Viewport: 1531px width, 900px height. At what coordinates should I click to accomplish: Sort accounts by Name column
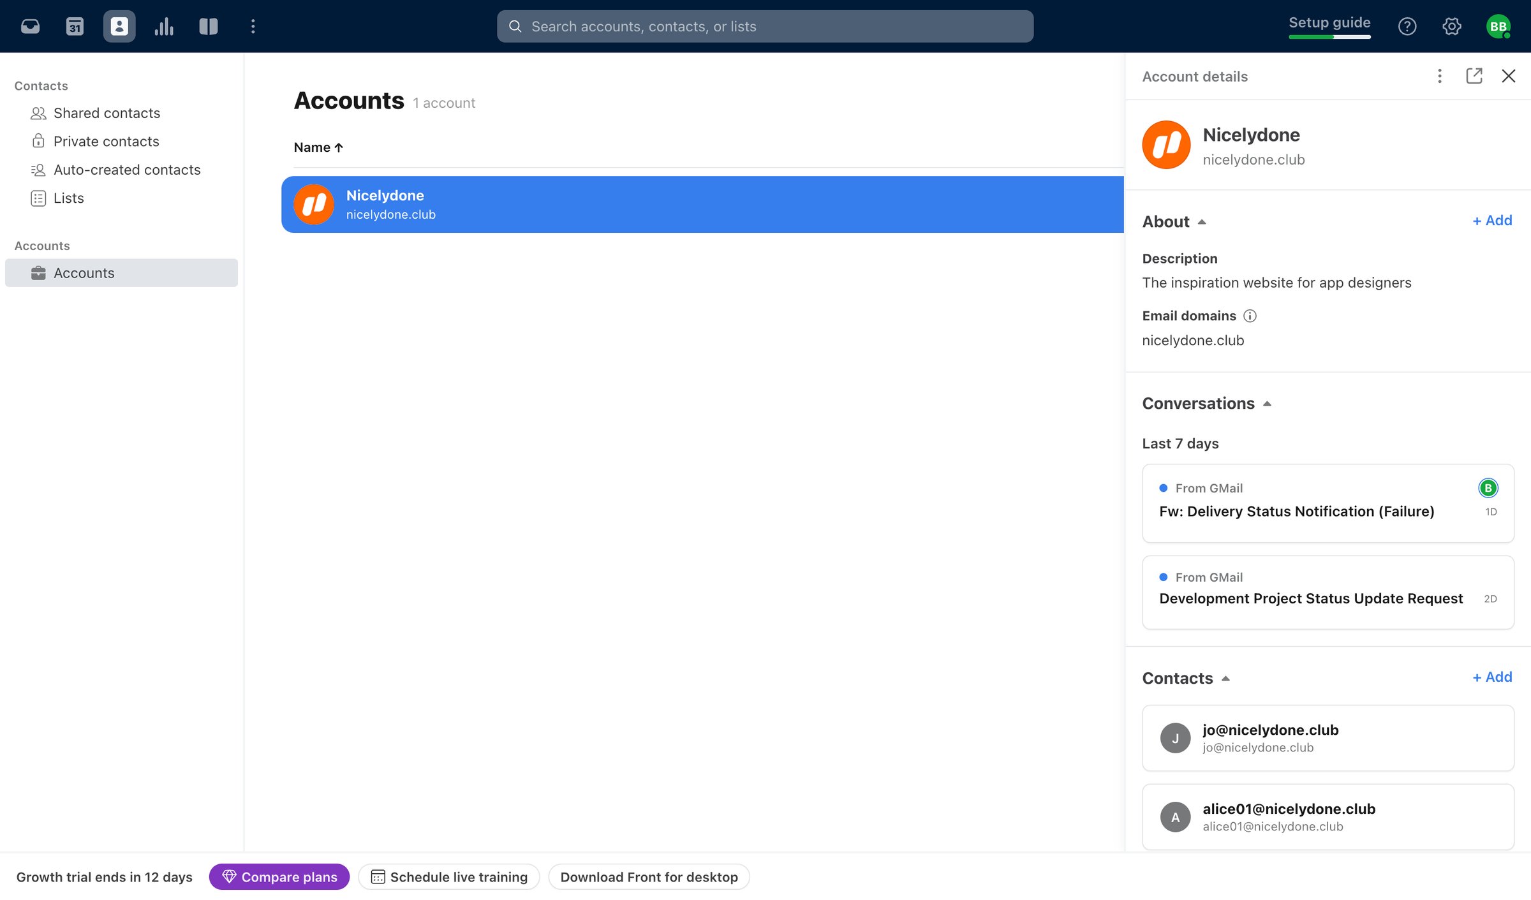point(318,147)
